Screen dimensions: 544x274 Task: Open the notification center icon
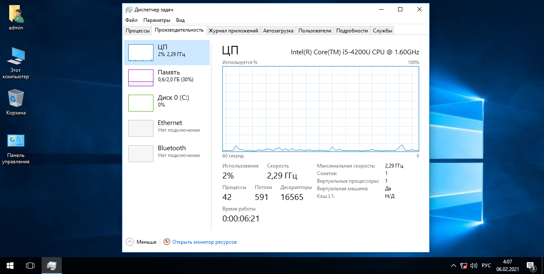pos(531,266)
